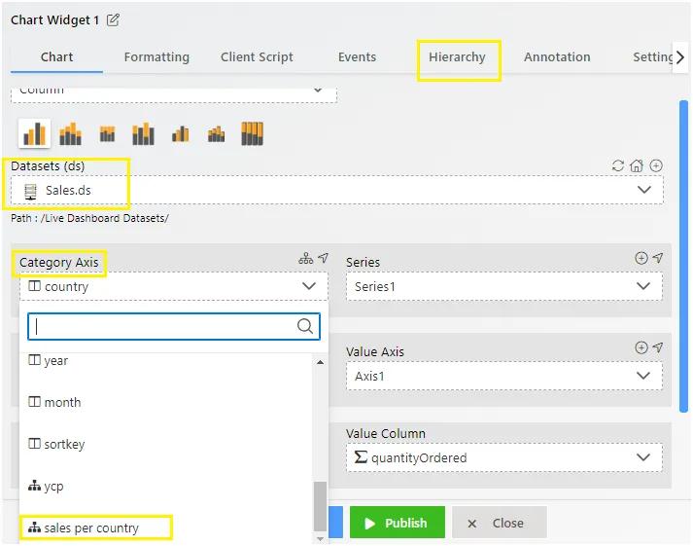Refresh the datasets list

click(617, 165)
